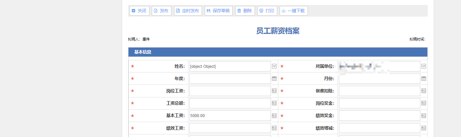Viewport: 461px width, 137px height.
Task: Focus the 姓名 input field
Action: 230,66
